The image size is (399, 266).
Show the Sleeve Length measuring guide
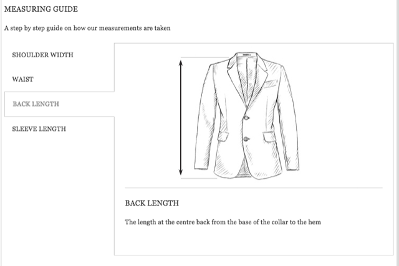click(x=39, y=129)
